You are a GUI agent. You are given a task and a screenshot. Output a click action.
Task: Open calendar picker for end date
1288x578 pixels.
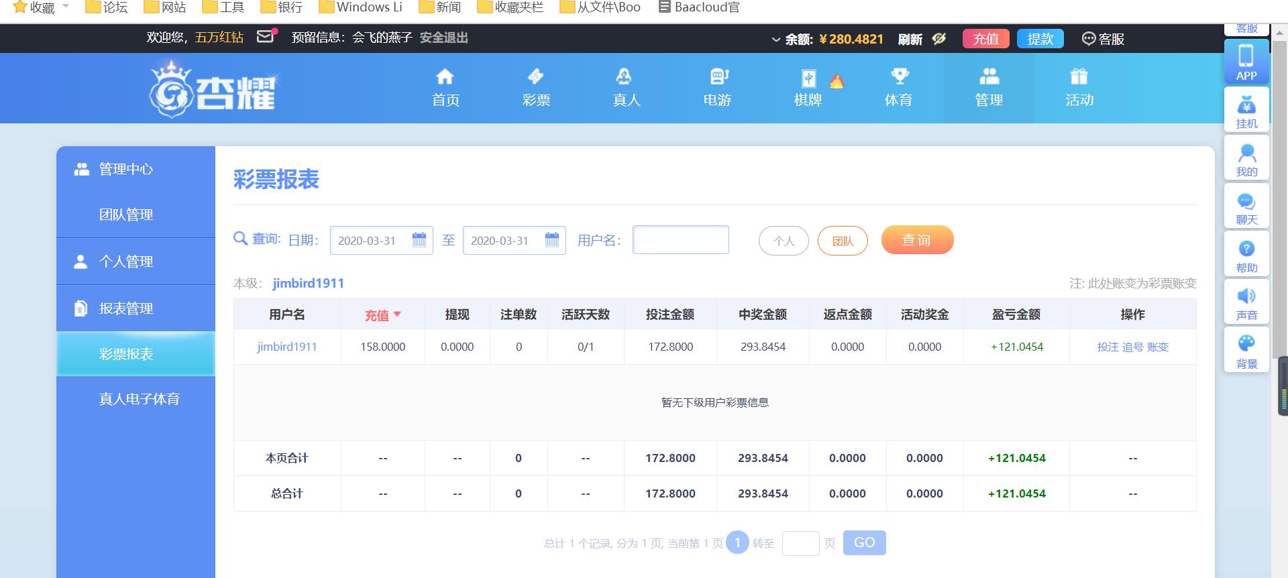[552, 240]
